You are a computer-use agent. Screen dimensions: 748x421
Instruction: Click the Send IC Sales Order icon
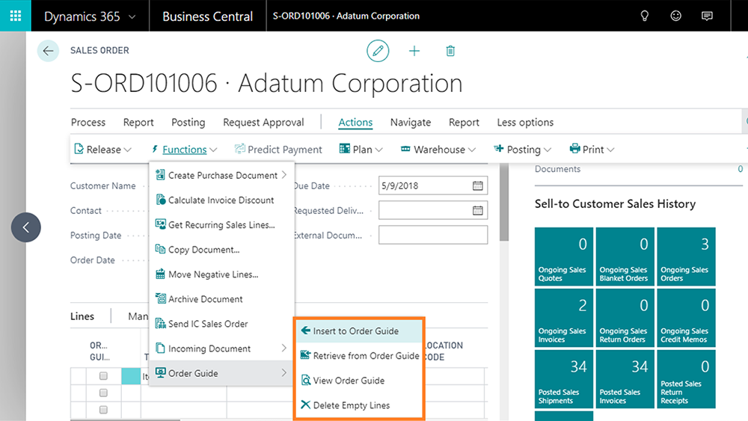160,323
